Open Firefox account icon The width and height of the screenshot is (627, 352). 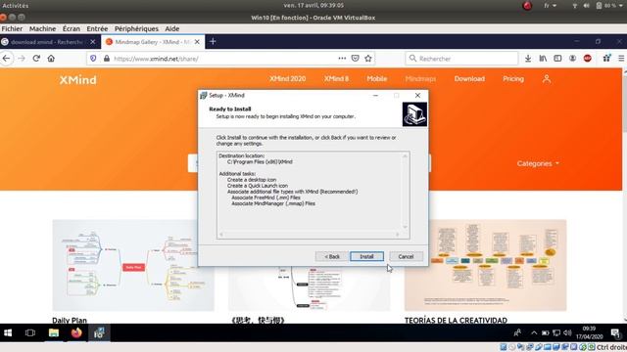(x=572, y=59)
